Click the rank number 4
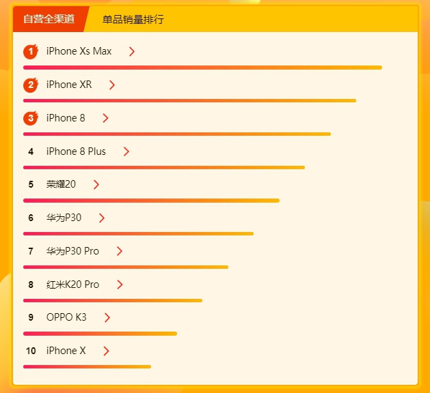Viewport: 430px width, 393px height. tap(31, 151)
